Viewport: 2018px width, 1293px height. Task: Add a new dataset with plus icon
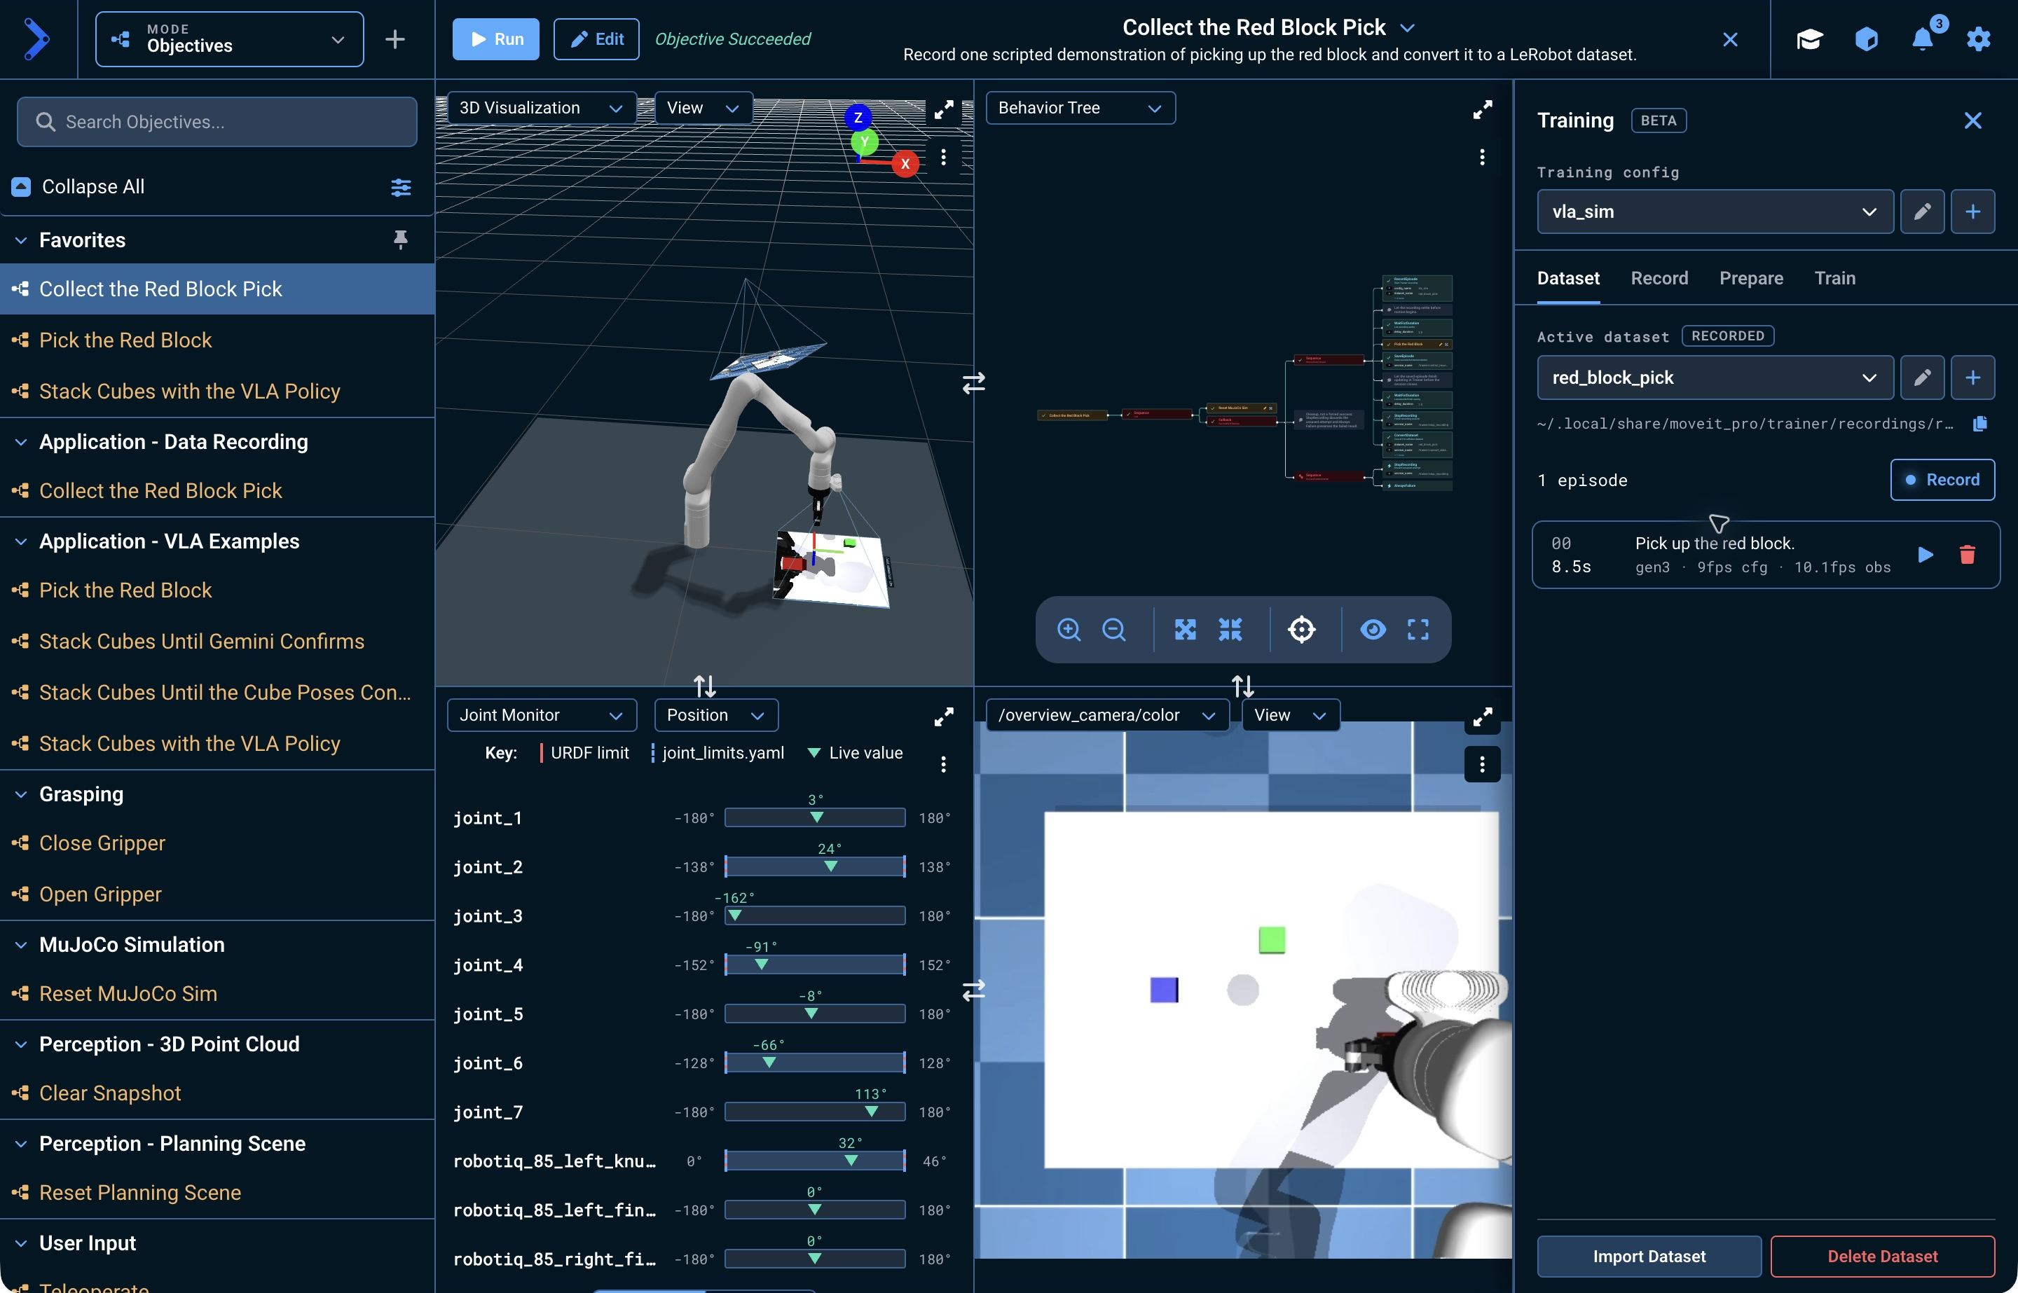(1972, 378)
